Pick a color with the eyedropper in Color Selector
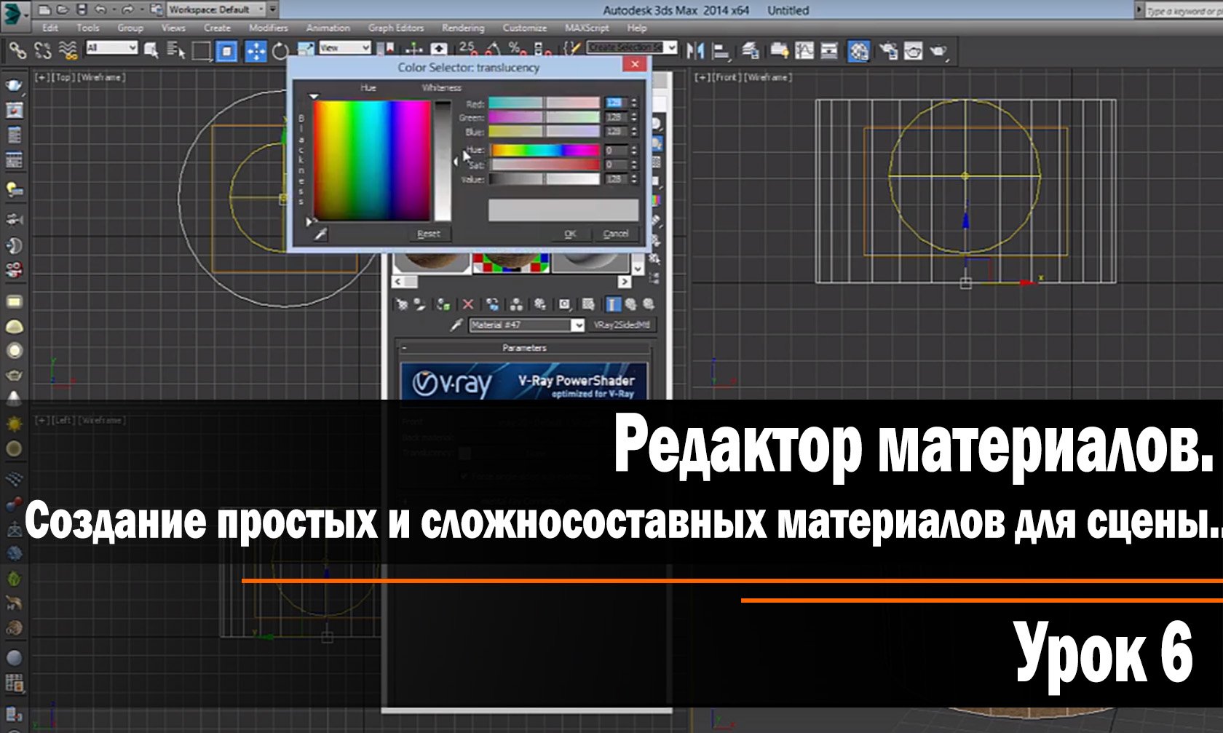The width and height of the screenshot is (1223, 733). tap(320, 234)
